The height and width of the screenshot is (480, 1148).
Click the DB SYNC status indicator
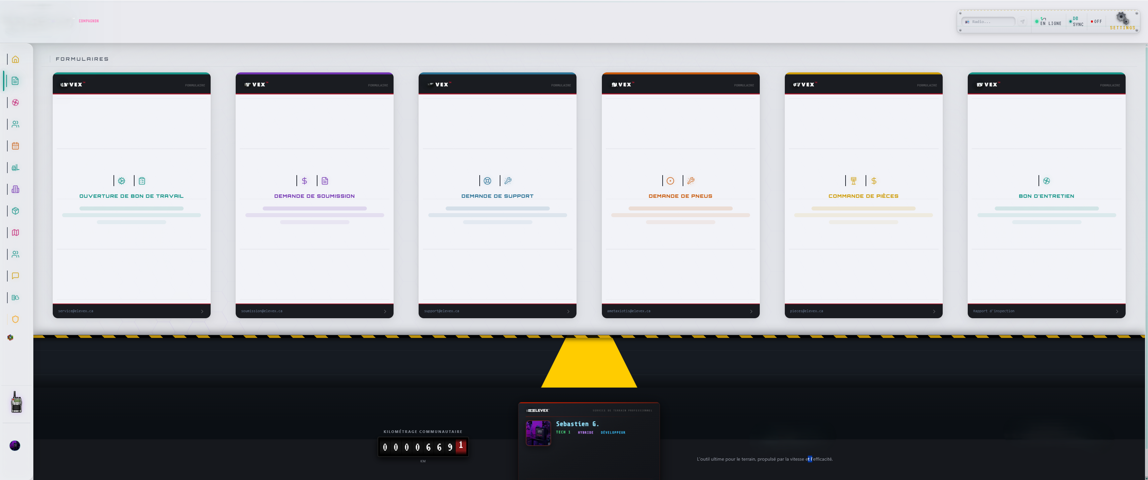click(x=1076, y=21)
